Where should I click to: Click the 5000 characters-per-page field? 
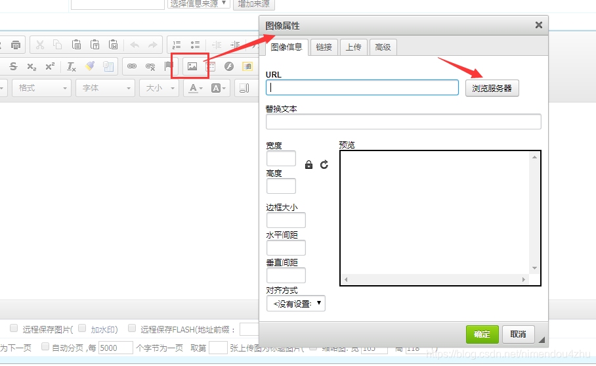(x=116, y=348)
